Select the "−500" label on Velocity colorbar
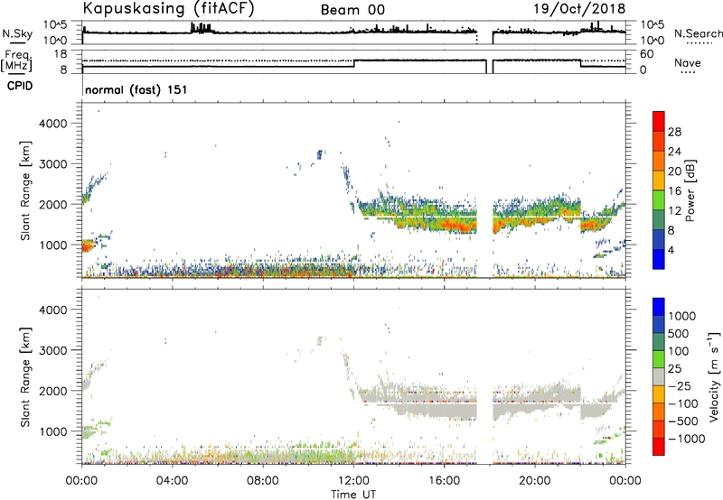Screen dimensions: 723x500 683,421
